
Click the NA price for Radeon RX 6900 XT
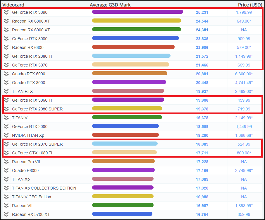(244, 30)
